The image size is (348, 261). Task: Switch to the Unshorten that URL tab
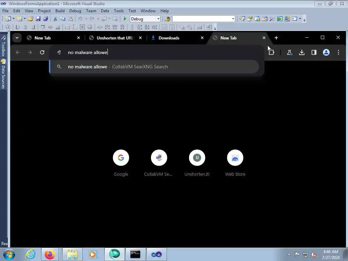(115, 38)
